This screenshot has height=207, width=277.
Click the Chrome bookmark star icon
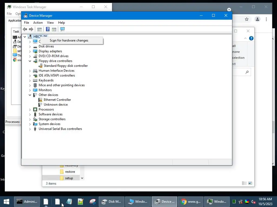click(247, 19)
